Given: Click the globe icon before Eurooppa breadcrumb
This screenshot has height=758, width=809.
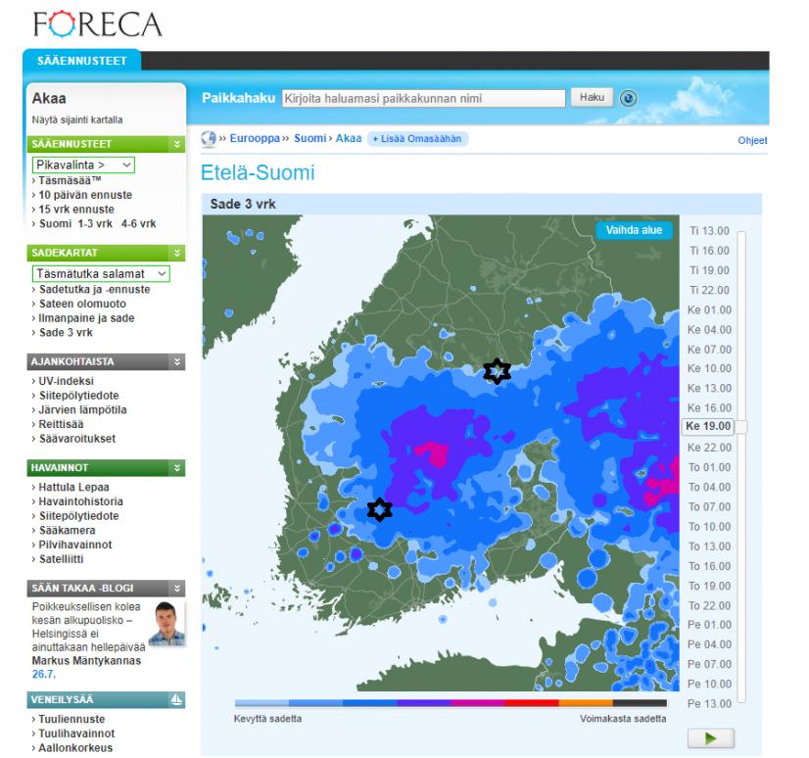Looking at the screenshot, I should (208, 139).
